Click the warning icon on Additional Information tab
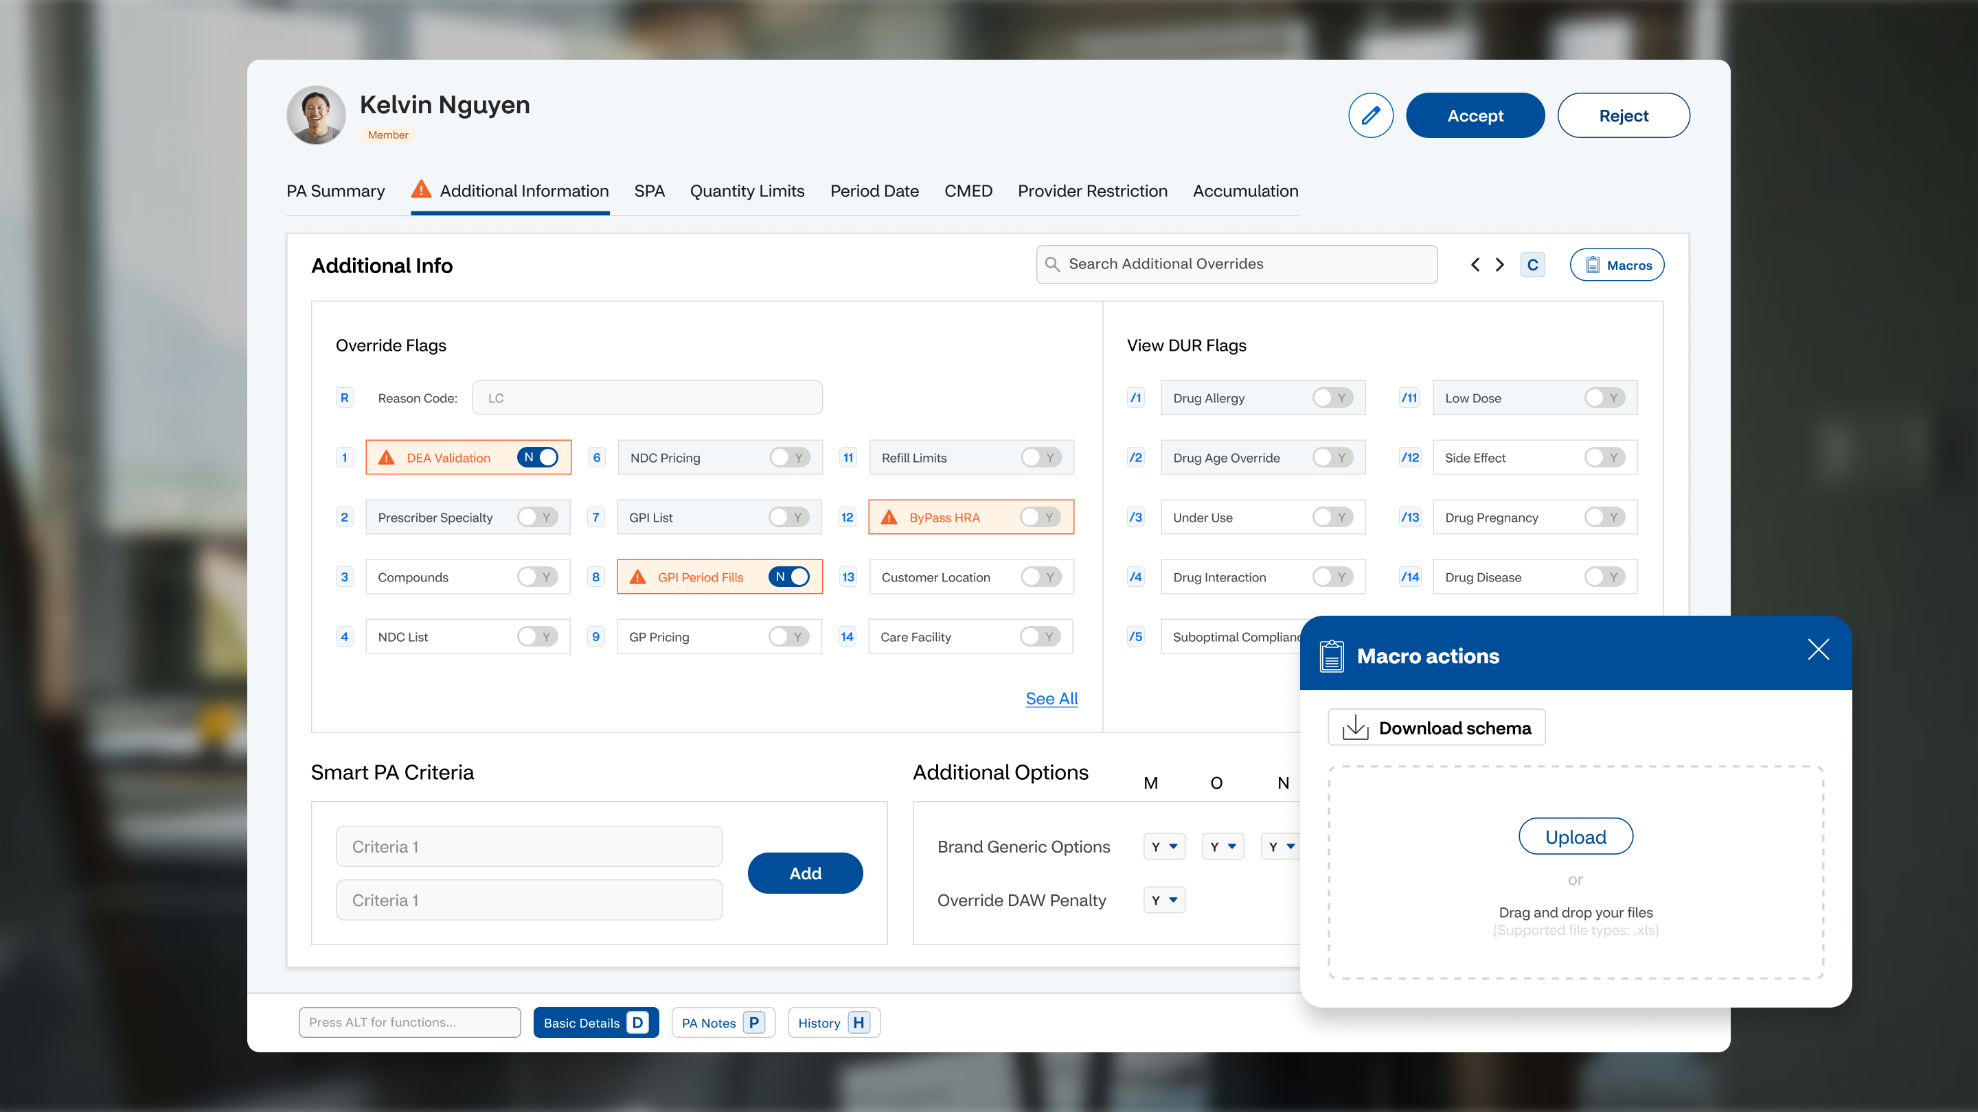This screenshot has height=1112, width=1978. point(421,189)
